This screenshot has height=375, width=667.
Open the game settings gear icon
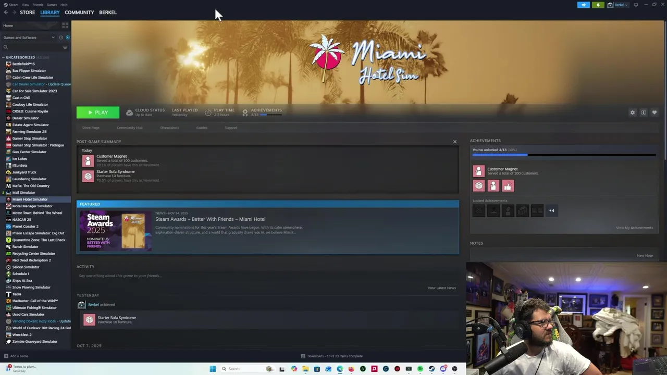[x=633, y=113]
